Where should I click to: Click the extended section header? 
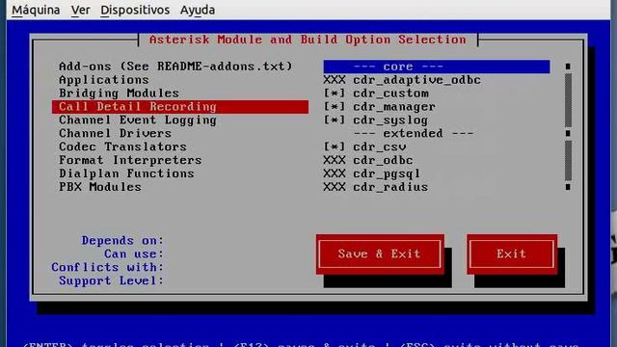pos(414,133)
